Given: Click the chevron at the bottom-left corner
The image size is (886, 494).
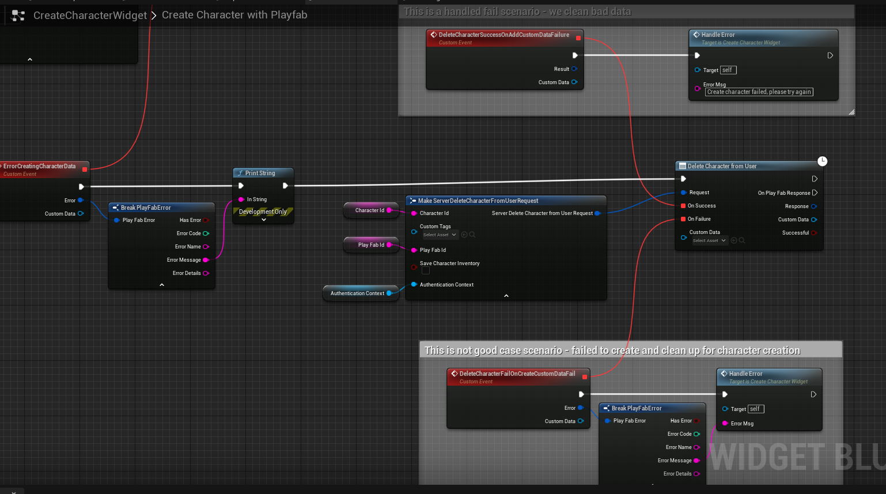Looking at the screenshot, I should point(14,492).
